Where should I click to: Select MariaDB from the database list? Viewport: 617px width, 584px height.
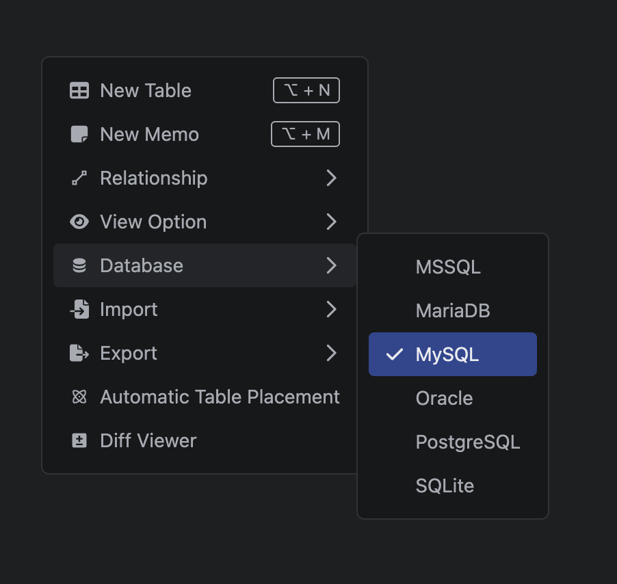[x=452, y=310]
